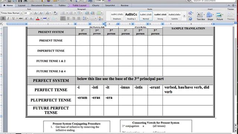Click the -erunt table cell
The width and height of the screenshot is (238, 134).
(x=155, y=90)
